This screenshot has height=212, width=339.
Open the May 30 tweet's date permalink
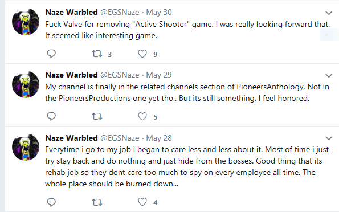pos(159,12)
